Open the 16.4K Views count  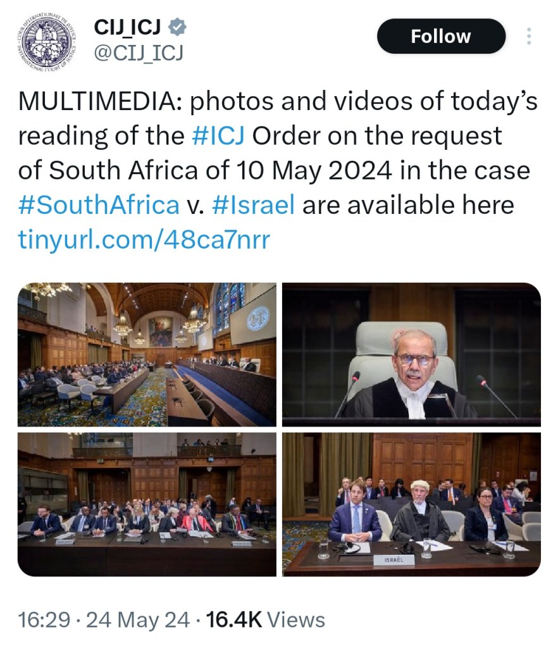pyautogui.click(x=265, y=620)
